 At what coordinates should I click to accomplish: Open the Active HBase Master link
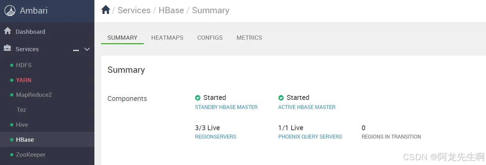tap(307, 107)
